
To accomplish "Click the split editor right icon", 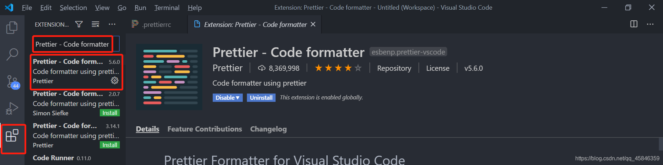I will click(634, 24).
